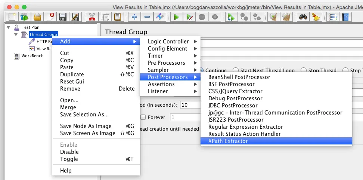Click the Toggle toolbar icon
The width and height of the screenshot is (363, 180).
click(160, 17)
